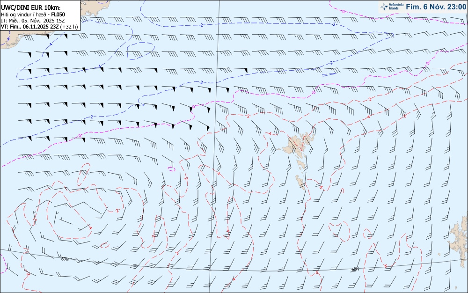Select the 'Fim. 6 Nóv. 23:00' date label
This screenshot has height=293, width=468.
436,7
